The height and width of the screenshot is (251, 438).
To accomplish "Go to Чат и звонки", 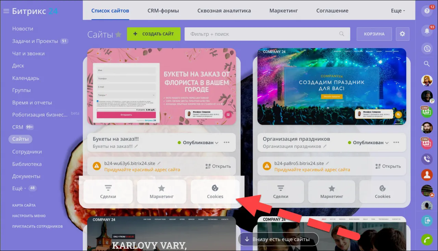I will click(28, 53).
